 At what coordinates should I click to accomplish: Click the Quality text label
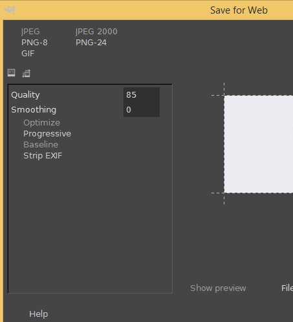25,95
